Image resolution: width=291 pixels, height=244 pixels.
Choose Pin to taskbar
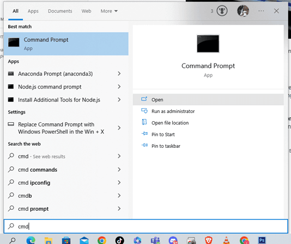208,146
